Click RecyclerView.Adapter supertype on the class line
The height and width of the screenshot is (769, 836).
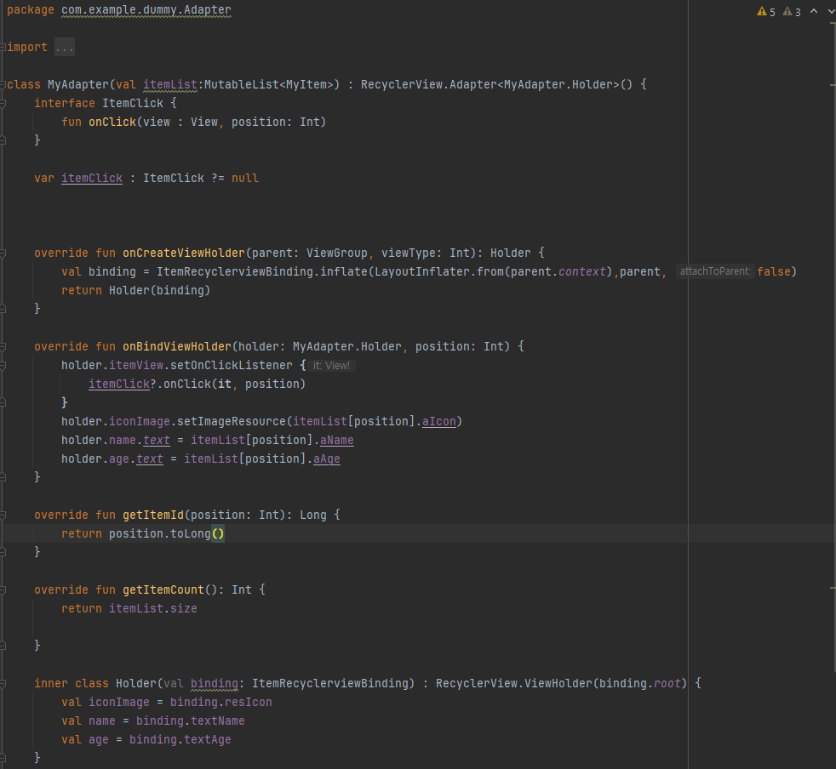point(428,85)
